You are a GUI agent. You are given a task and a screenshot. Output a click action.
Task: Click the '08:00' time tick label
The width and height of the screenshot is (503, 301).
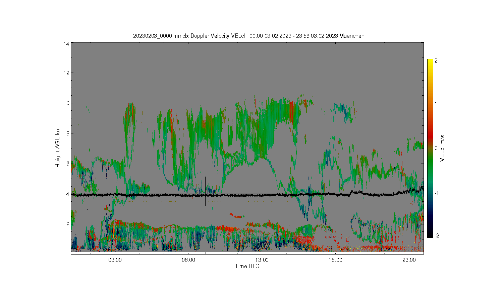point(188,260)
